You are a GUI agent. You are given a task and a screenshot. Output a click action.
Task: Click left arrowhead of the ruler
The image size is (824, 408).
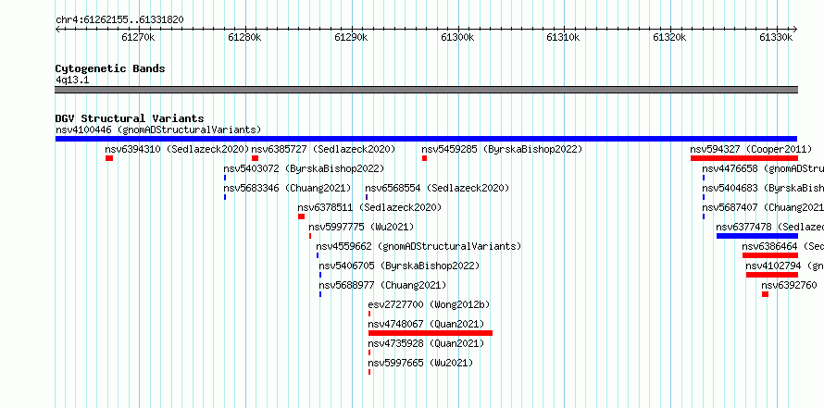pos(57,29)
